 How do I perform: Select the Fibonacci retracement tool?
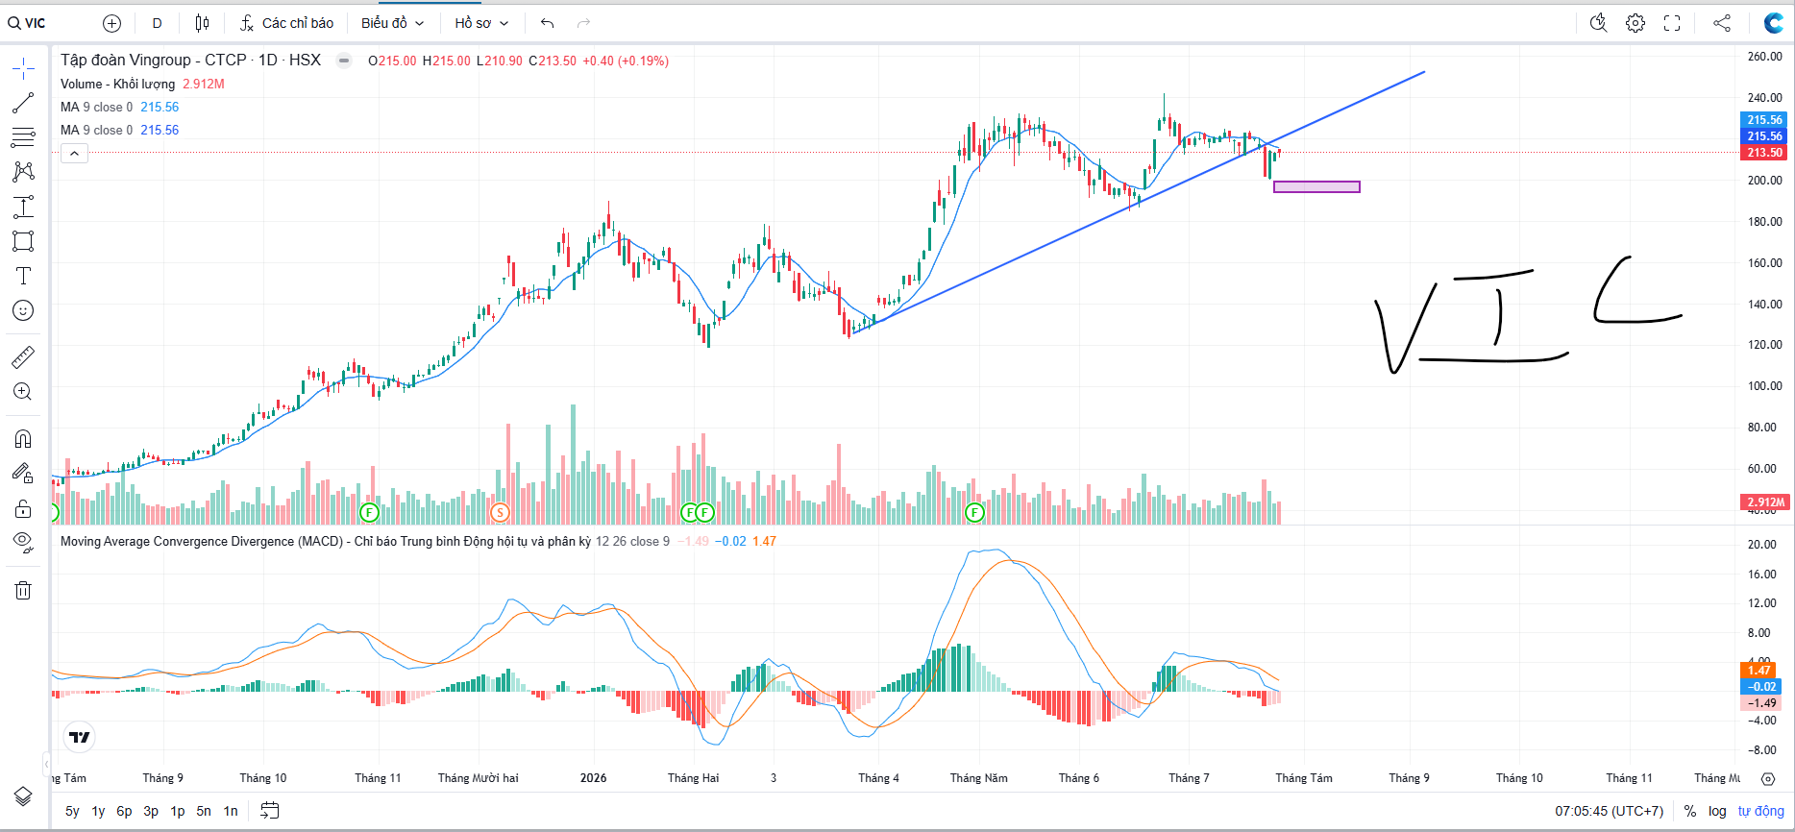[23, 137]
